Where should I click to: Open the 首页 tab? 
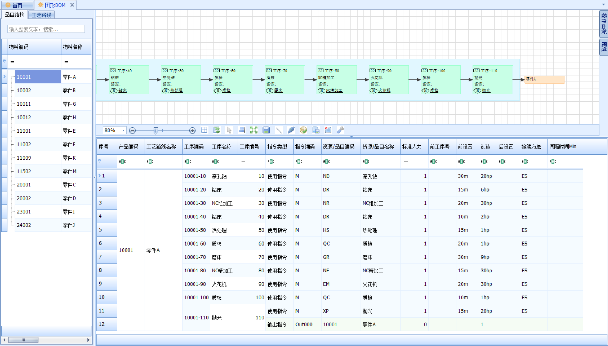click(17, 5)
